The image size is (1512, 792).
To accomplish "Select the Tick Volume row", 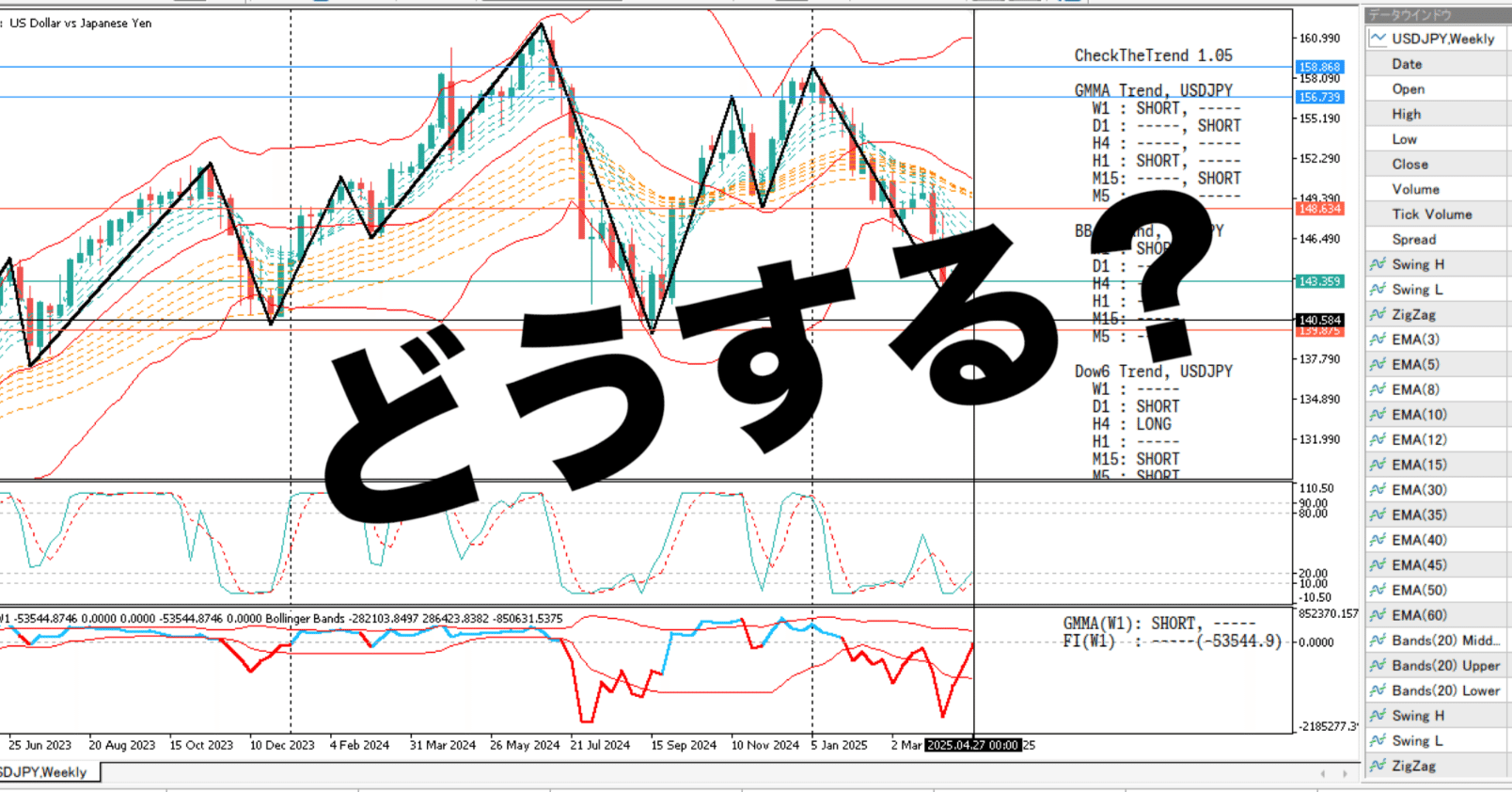I will (x=1437, y=214).
